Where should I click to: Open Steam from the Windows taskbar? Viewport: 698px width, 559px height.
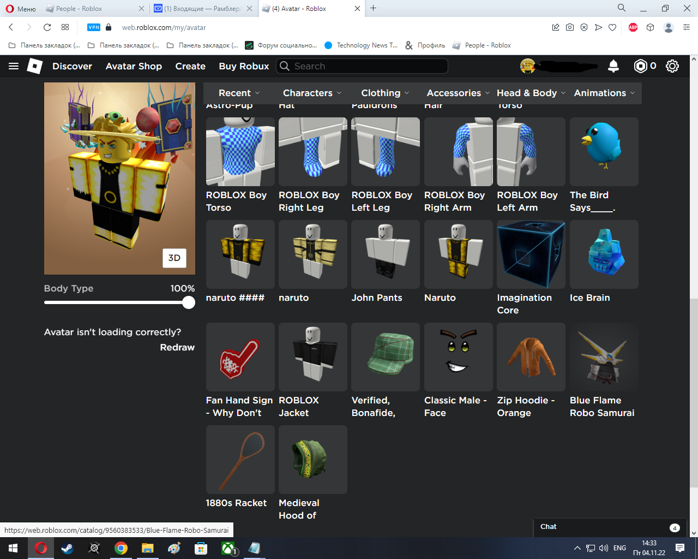(x=68, y=548)
